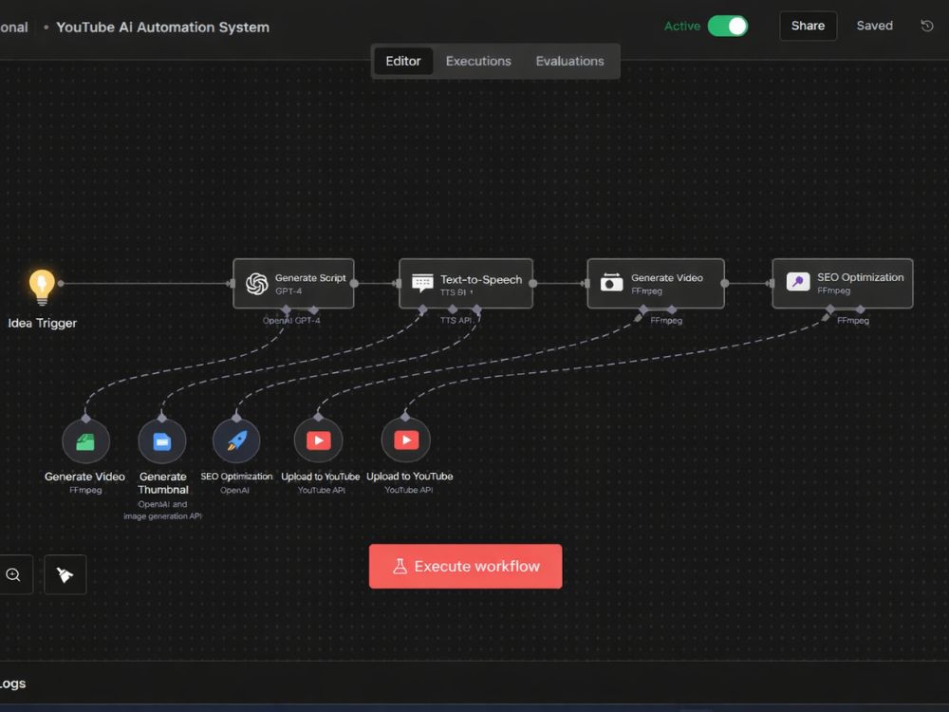This screenshot has width=949, height=712.
Task: Click the Text-to-Speech node title
Action: 481,280
